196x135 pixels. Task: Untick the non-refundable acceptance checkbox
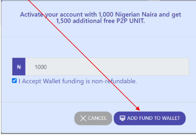point(14,81)
